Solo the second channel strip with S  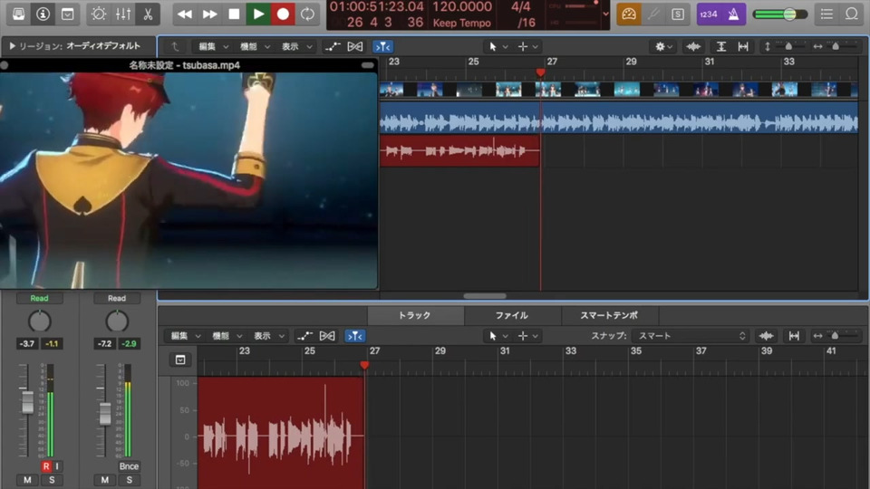(x=130, y=480)
